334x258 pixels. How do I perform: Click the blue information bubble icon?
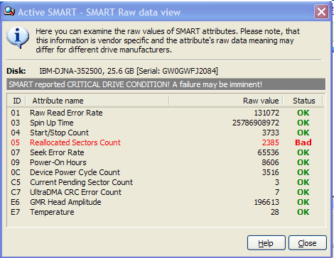pos(18,38)
